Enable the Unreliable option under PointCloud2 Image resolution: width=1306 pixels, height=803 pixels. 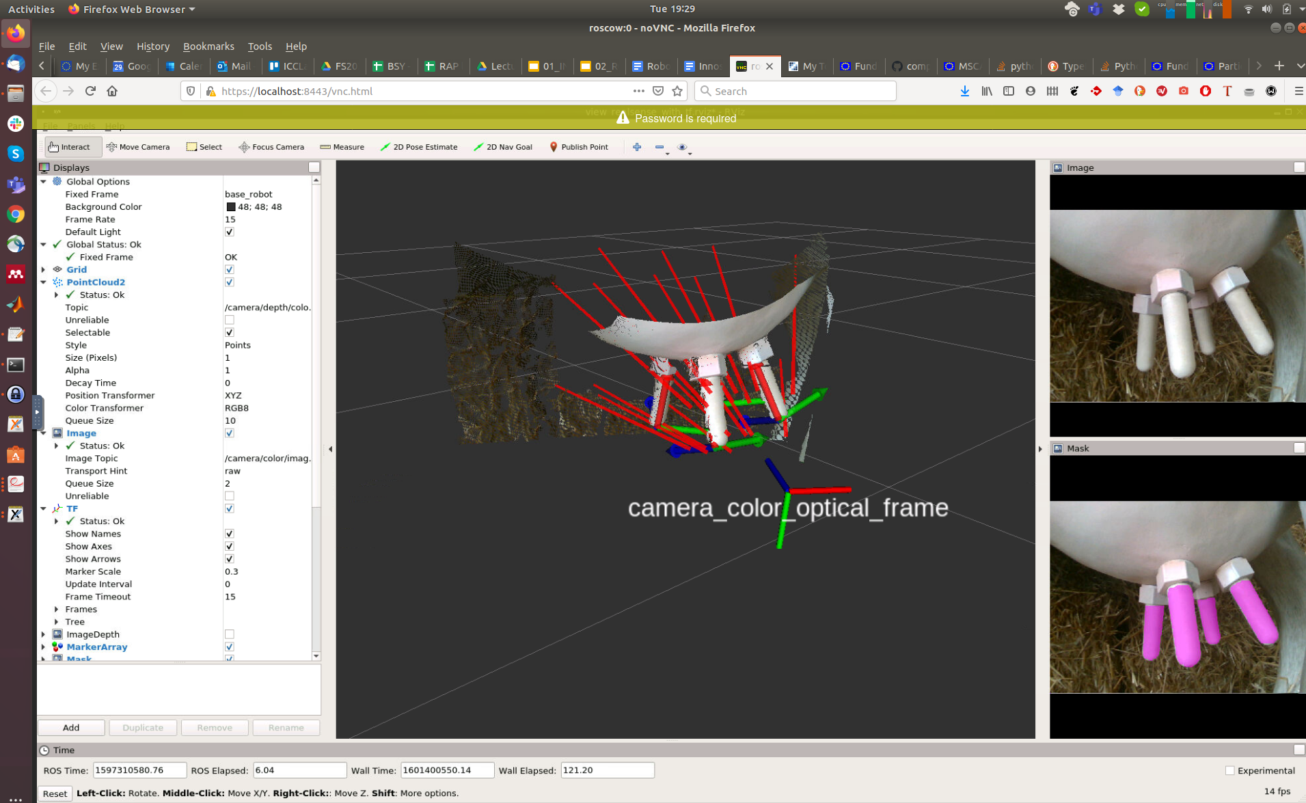pos(230,320)
